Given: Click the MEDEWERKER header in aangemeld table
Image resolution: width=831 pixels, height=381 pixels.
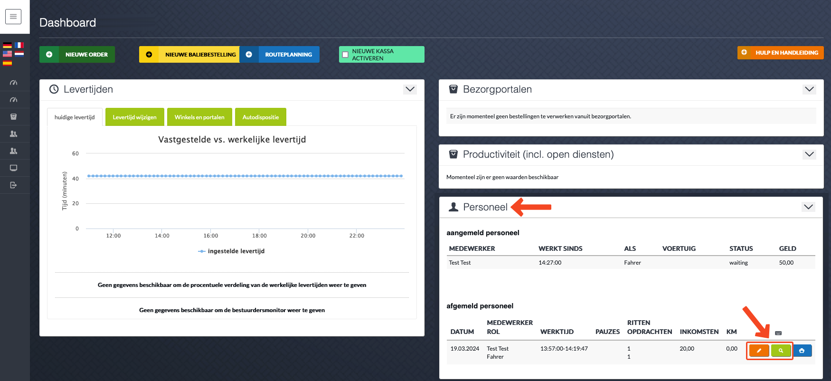Looking at the screenshot, I should [x=472, y=248].
